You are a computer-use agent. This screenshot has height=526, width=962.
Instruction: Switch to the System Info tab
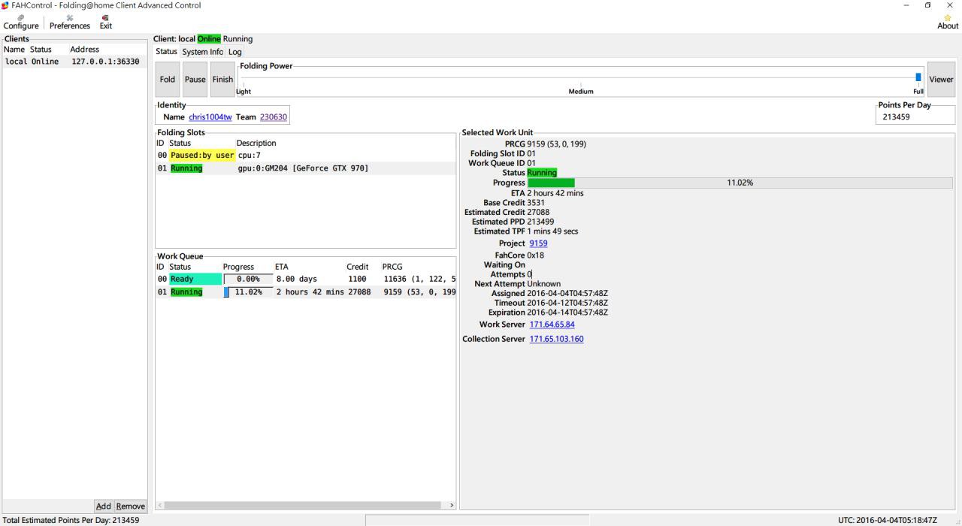coord(202,52)
